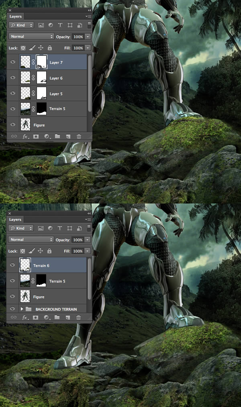This screenshot has width=241, height=407.
Task: Open Fill slider arrow in lower panel
Action: tap(88, 251)
